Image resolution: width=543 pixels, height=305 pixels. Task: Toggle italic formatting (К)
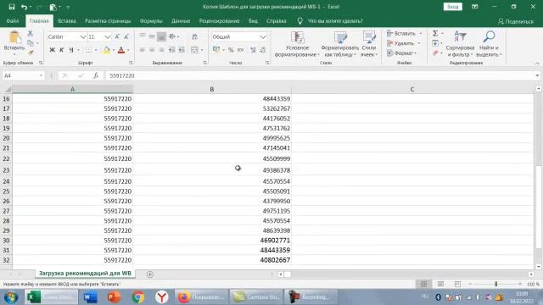pos(62,50)
